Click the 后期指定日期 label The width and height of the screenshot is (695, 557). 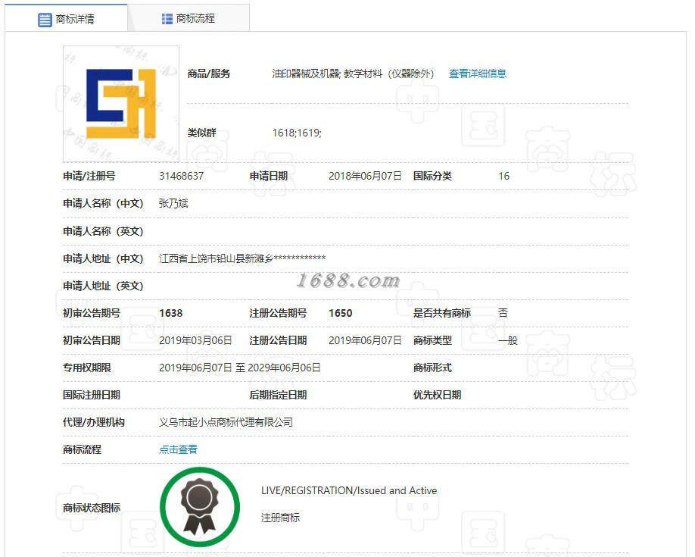(x=278, y=395)
